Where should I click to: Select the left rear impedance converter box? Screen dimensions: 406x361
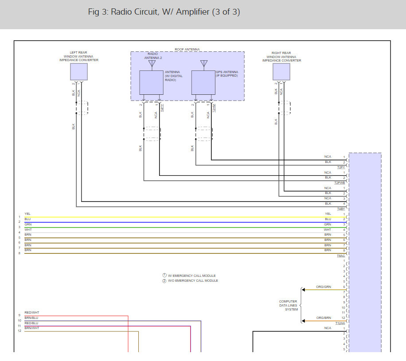pyautogui.click(x=79, y=72)
